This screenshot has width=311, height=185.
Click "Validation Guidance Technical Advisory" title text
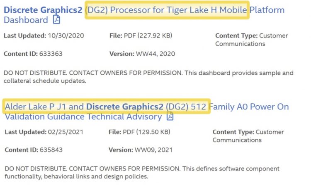pos(83,116)
